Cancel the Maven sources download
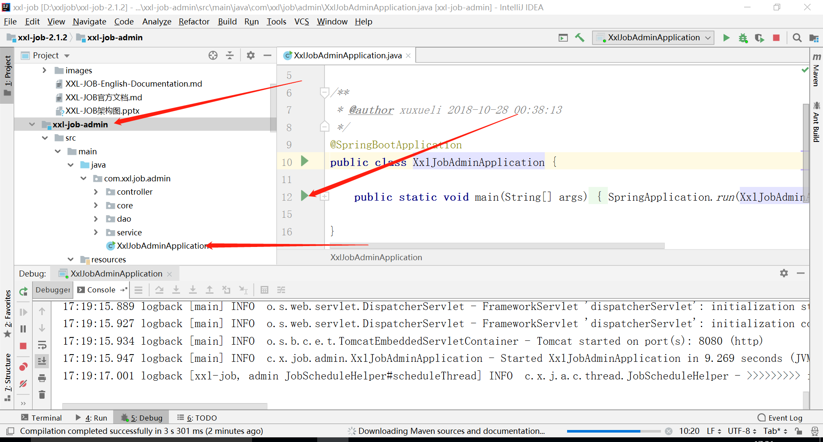 pyautogui.click(x=668, y=431)
